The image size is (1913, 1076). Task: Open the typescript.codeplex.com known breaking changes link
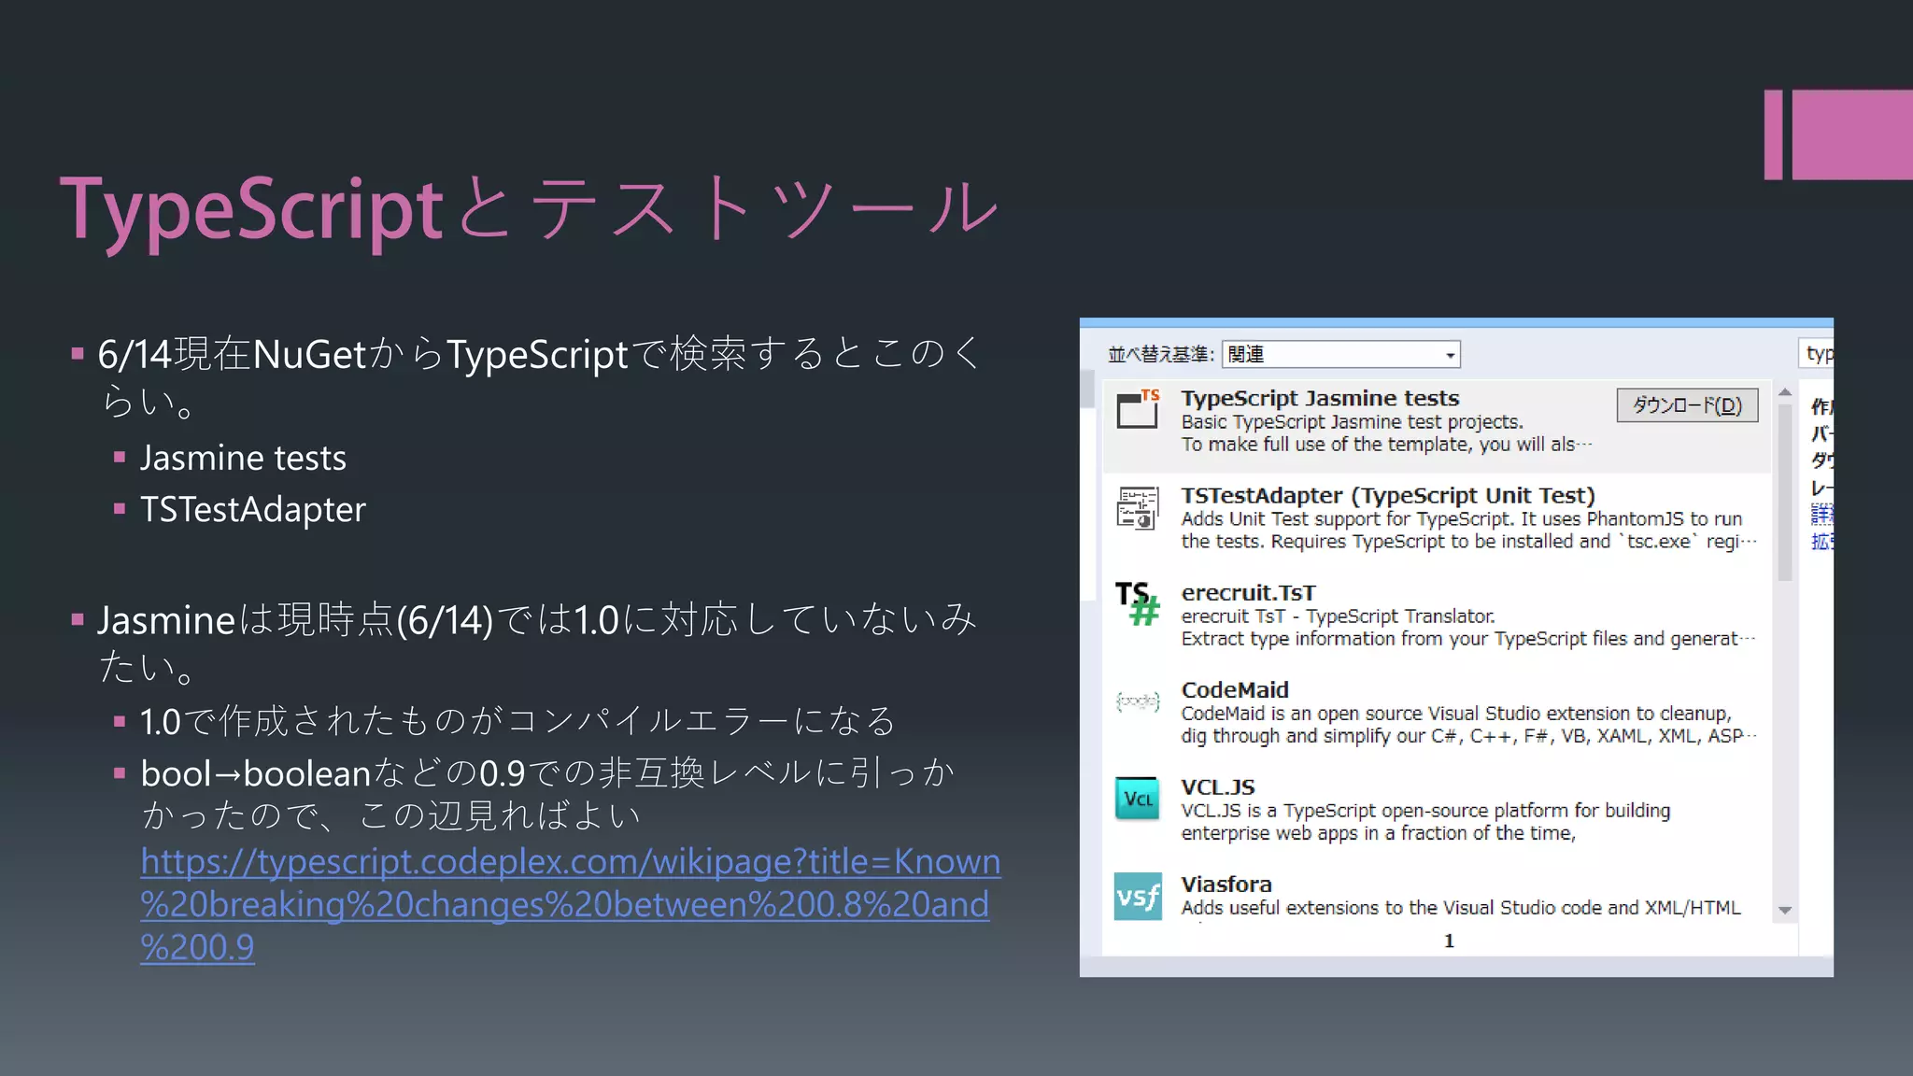pos(570,904)
